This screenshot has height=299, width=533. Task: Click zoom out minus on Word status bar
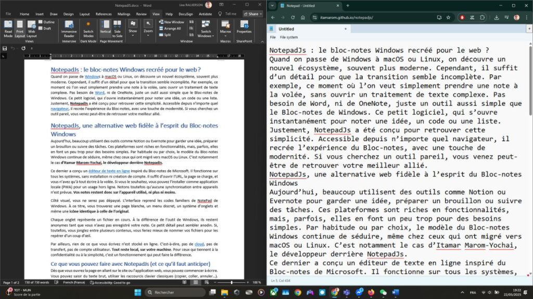[215, 282]
